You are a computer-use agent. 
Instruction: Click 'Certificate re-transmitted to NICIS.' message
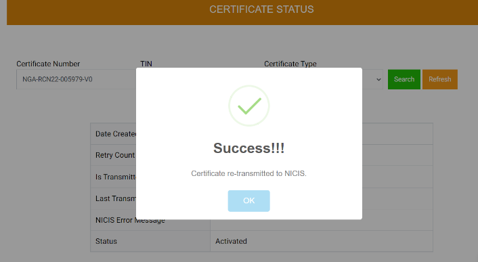tap(248, 173)
